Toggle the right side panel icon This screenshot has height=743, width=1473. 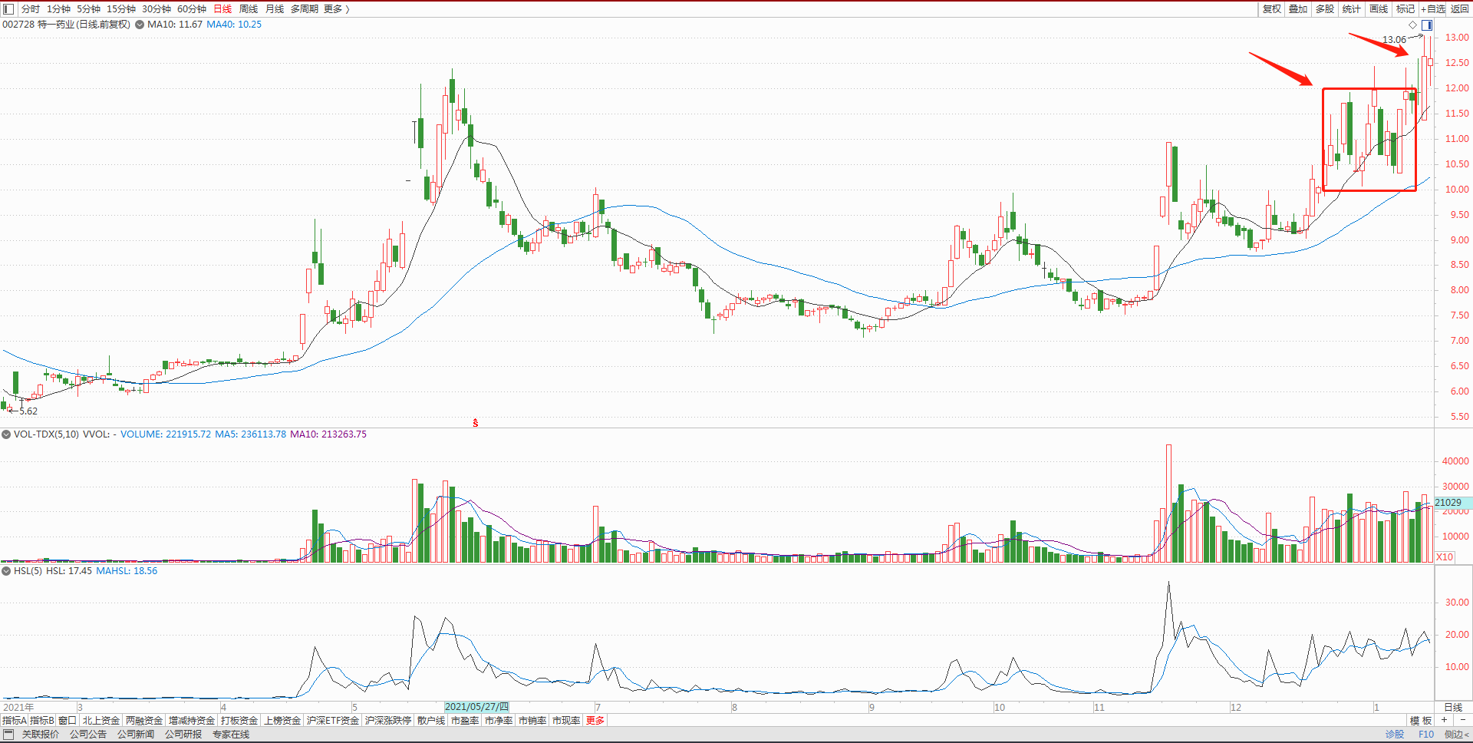1427,25
